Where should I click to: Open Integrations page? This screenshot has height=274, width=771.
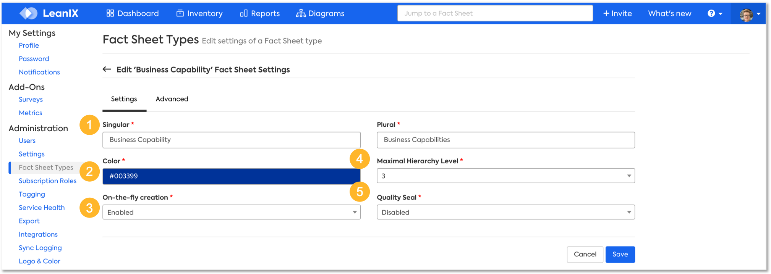click(x=38, y=234)
